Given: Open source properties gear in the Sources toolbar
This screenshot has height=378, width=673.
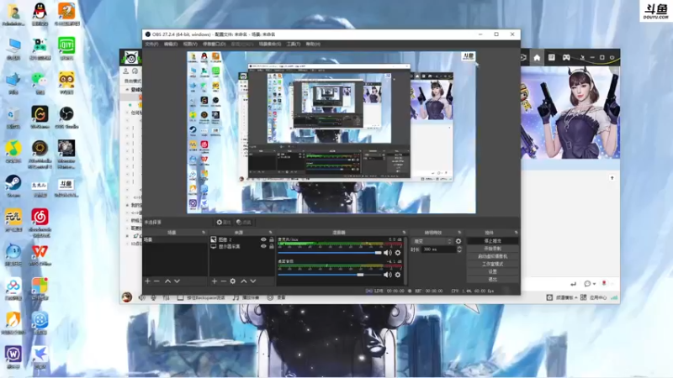Looking at the screenshot, I should [x=233, y=281].
